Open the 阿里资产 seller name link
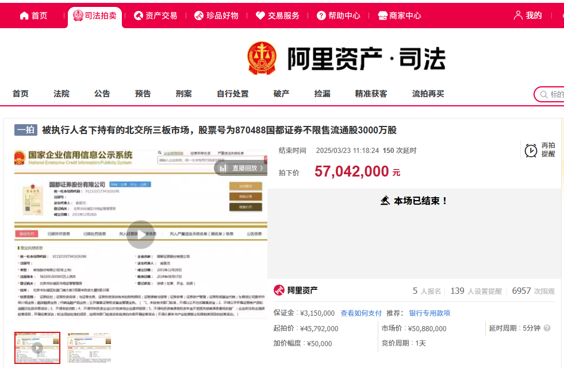 pyautogui.click(x=302, y=290)
